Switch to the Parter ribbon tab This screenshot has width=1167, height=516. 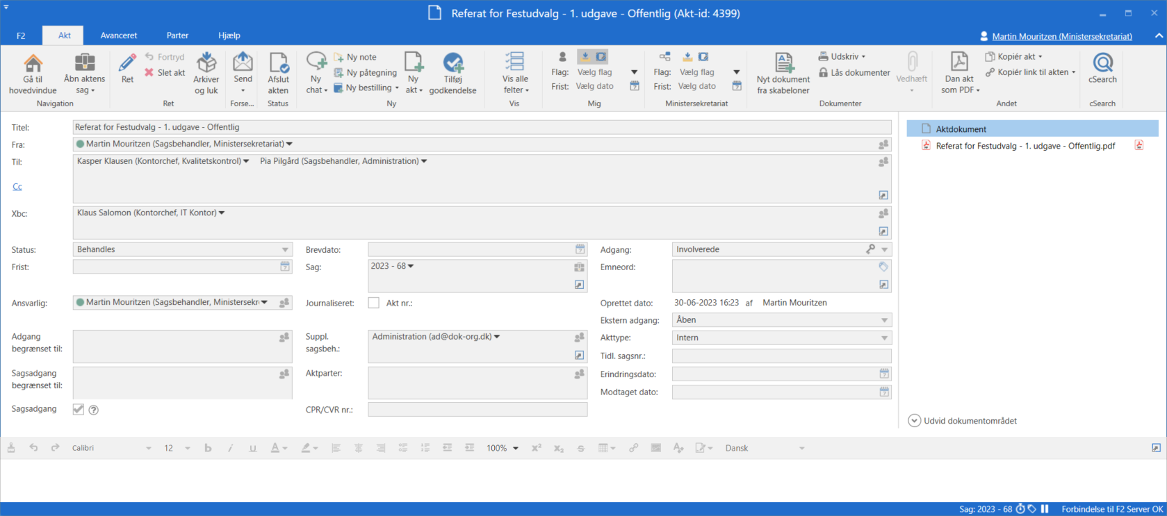(177, 35)
